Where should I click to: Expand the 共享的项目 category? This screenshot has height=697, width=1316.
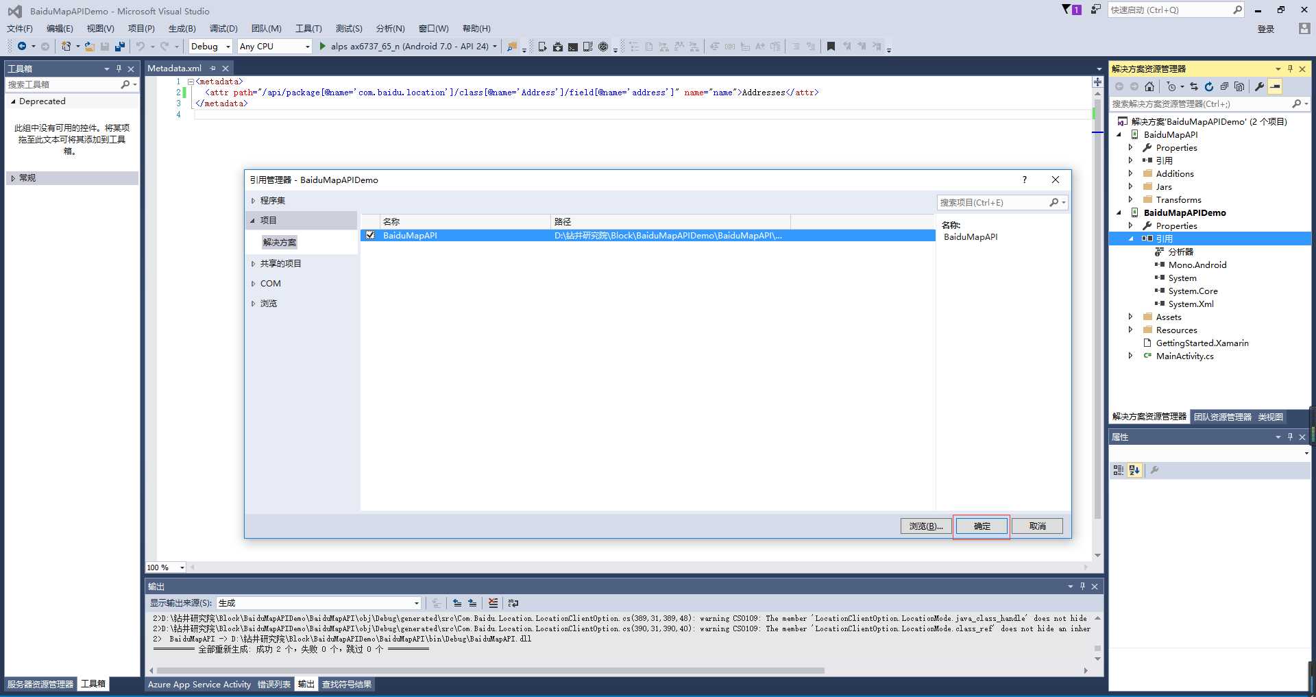pyautogui.click(x=253, y=264)
